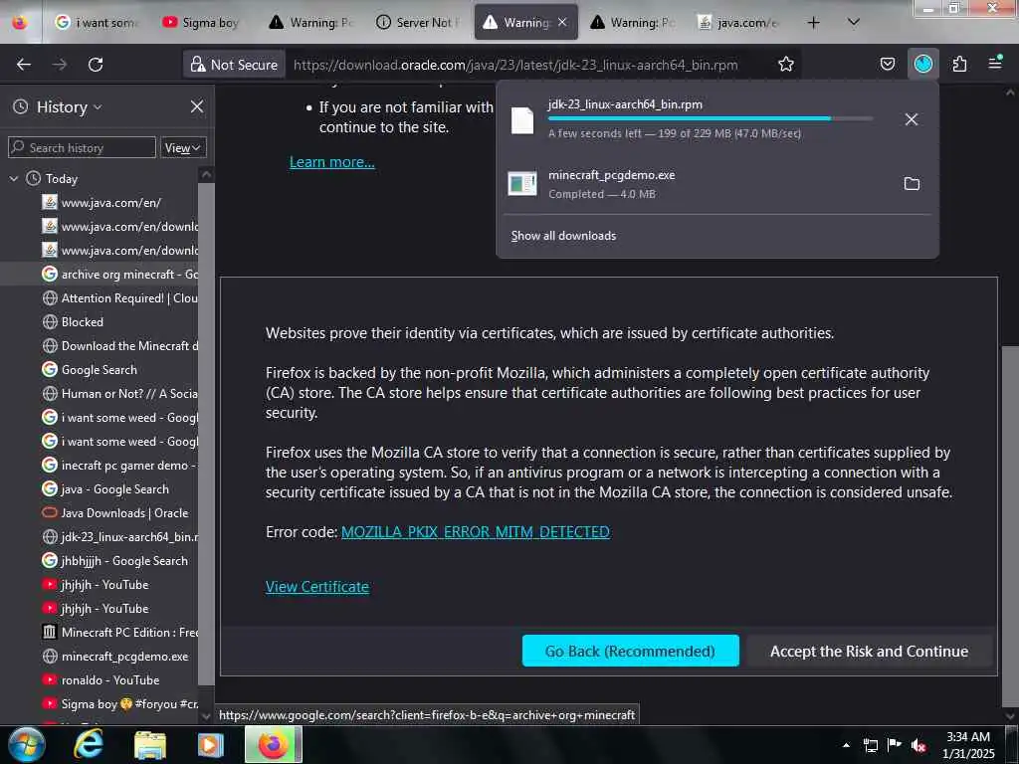Open the History sidebar switcher dropdown
Screen dimensions: 1019x764
69,106
